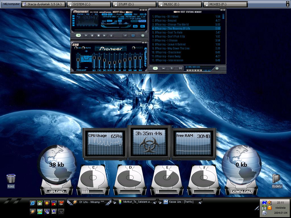
Task: Select 'Offspring - Cool To Hate' in playlist
Action: tap(186, 32)
